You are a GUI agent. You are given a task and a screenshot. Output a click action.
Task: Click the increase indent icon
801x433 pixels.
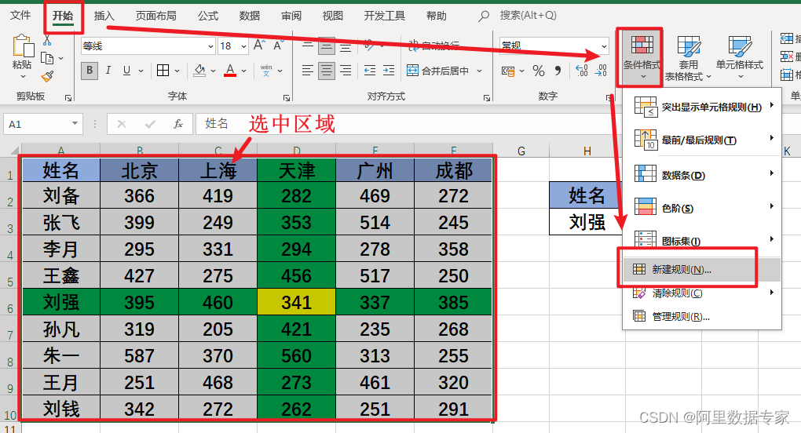pos(389,71)
